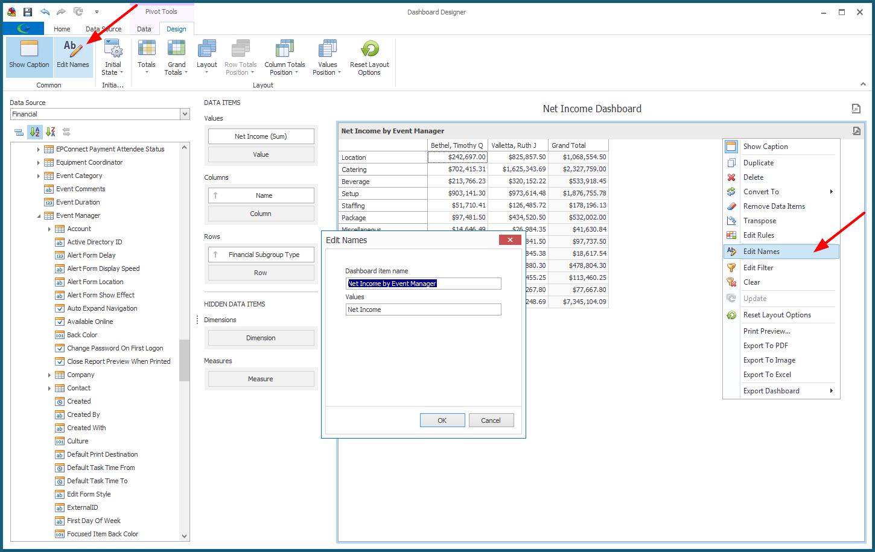Select the Auto Expand Navigation field
This screenshot has height=552, width=875.
(102, 308)
